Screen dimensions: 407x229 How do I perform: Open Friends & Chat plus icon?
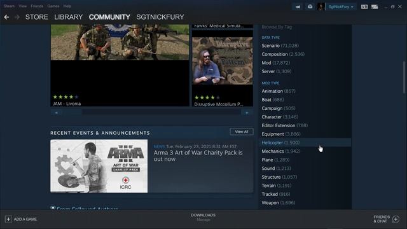(396, 219)
